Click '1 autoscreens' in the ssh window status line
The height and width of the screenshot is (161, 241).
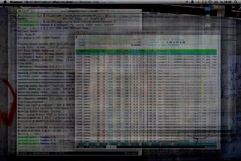coord(95,147)
